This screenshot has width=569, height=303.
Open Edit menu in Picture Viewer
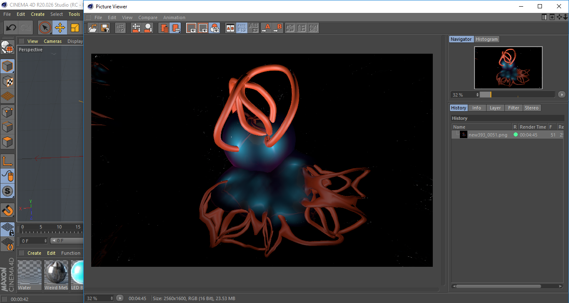(112, 17)
